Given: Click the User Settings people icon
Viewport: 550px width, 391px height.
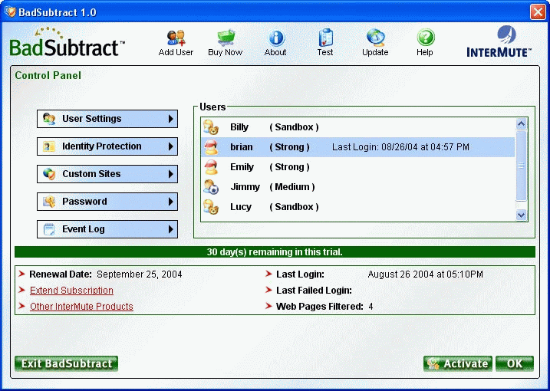Looking at the screenshot, I should pos(49,119).
